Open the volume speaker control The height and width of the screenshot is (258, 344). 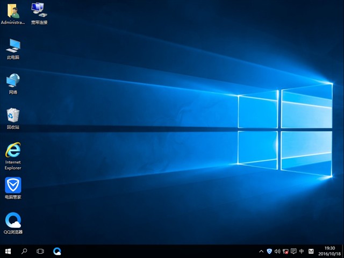click(277, 251)
